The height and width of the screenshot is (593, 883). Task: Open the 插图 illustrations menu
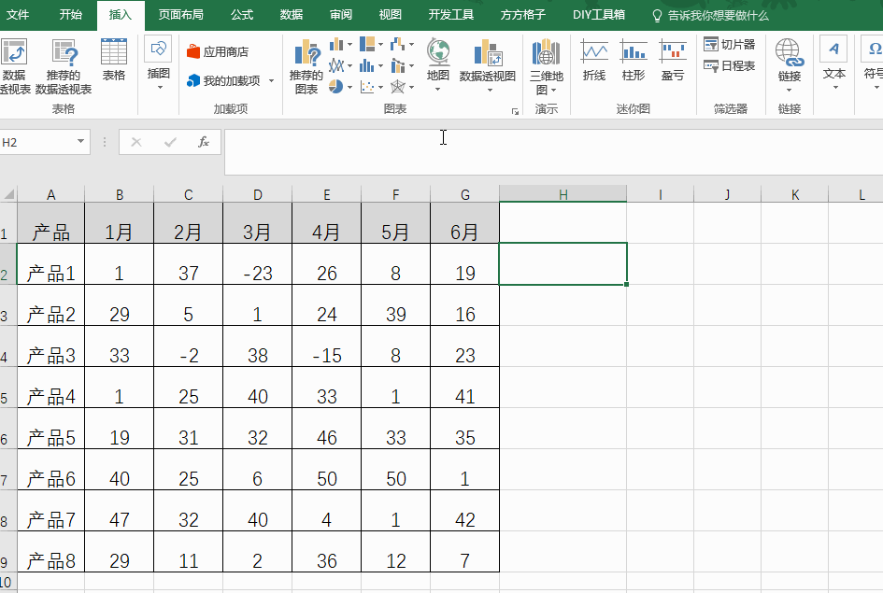click(x=158, y=63)
